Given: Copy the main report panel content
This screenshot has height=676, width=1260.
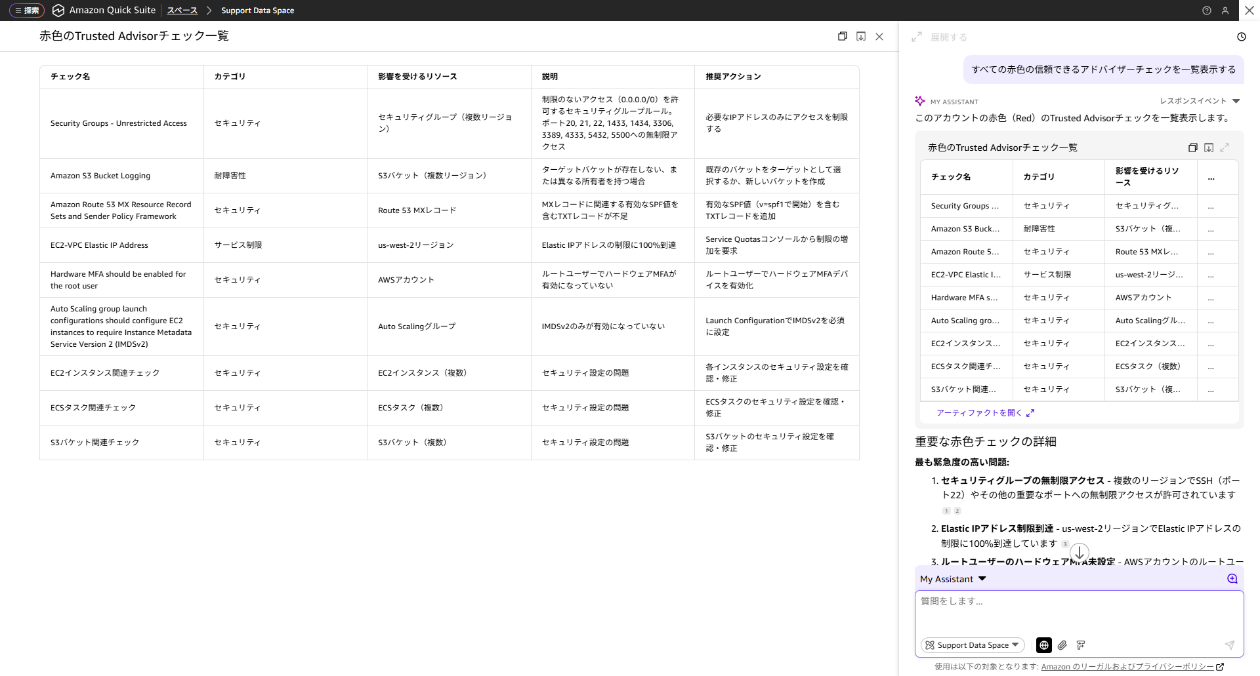Looking at the screenshot, I should click(843, 36).
